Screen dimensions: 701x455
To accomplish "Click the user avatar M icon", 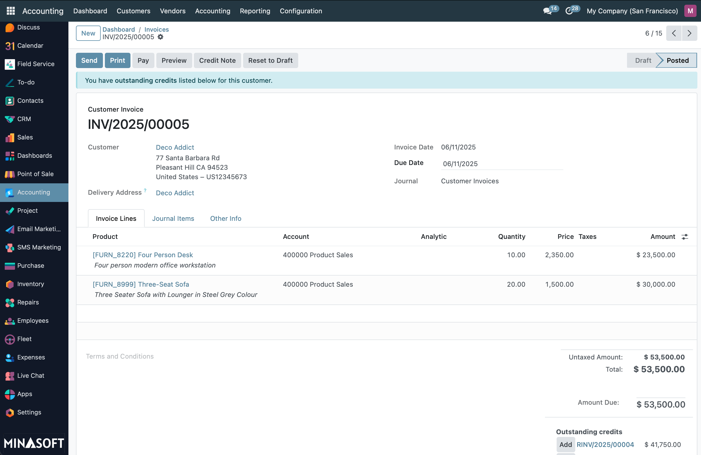I will 690,11.
